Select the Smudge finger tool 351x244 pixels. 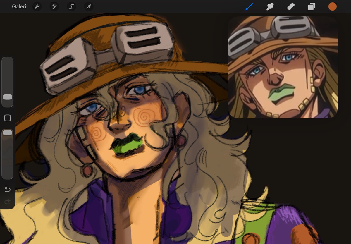[270, 6]
